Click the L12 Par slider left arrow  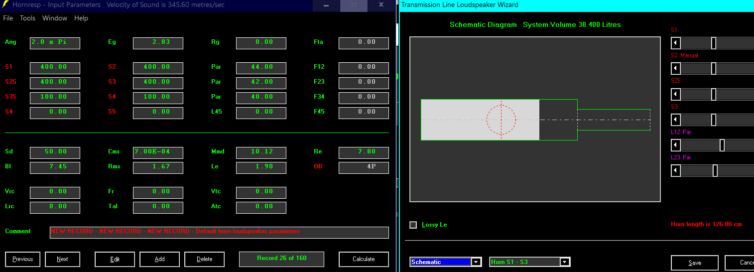coord(676,145)
